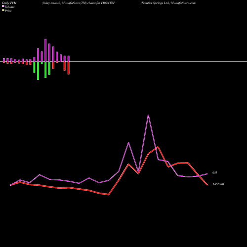Click the Price legend color swatch
This screenshot has width=247, height=247.
(x=3, y=10)
